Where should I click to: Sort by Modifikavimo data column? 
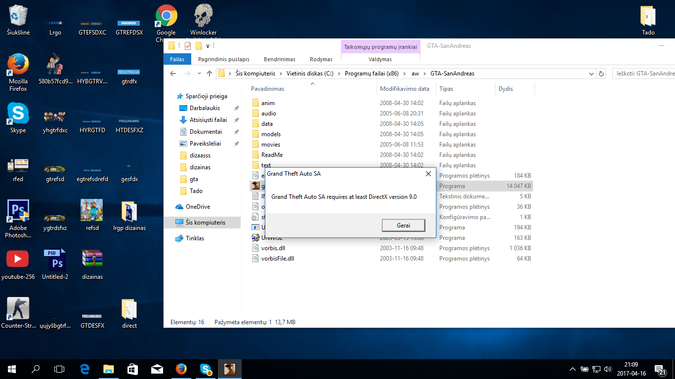click(405, 89)
